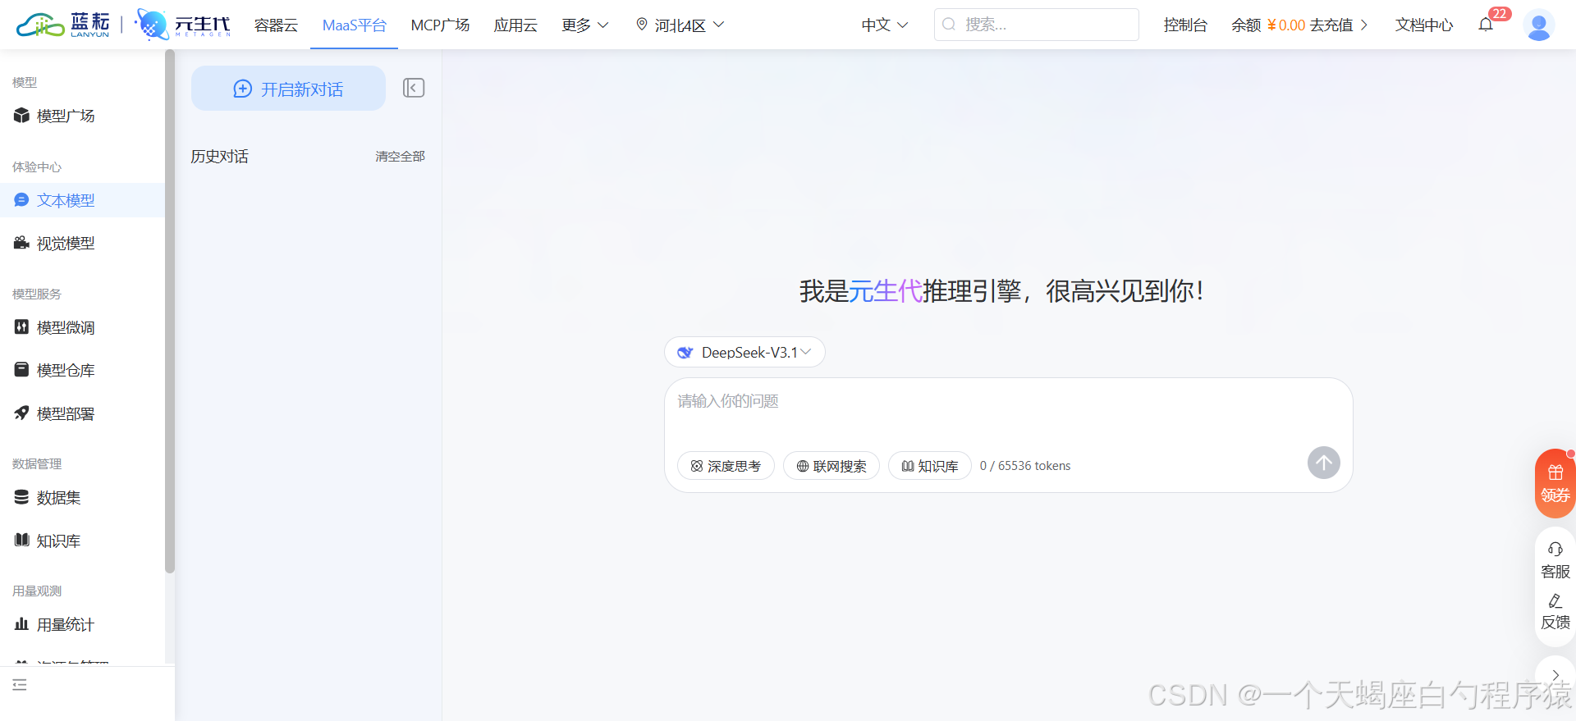The image size is (1576, 721).
Task: Click the 0 / 65536 tokens counter
Action: (x=1025, y=466)
